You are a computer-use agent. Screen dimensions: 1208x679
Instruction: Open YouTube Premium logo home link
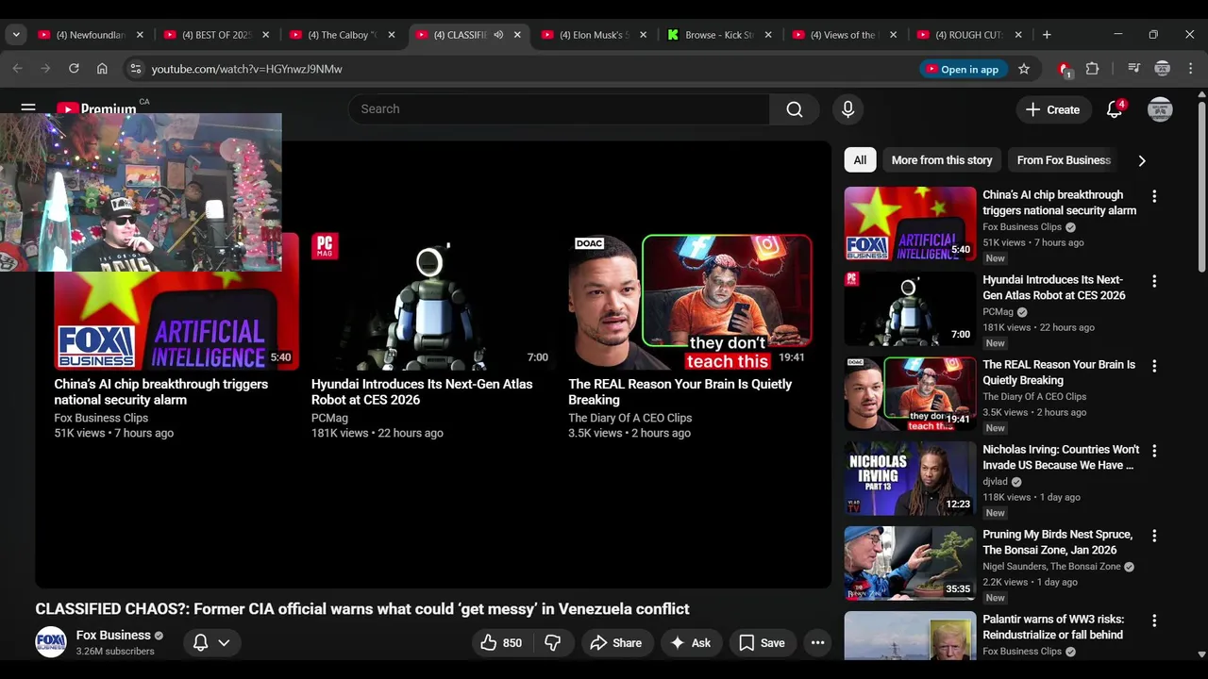[97, 108]
